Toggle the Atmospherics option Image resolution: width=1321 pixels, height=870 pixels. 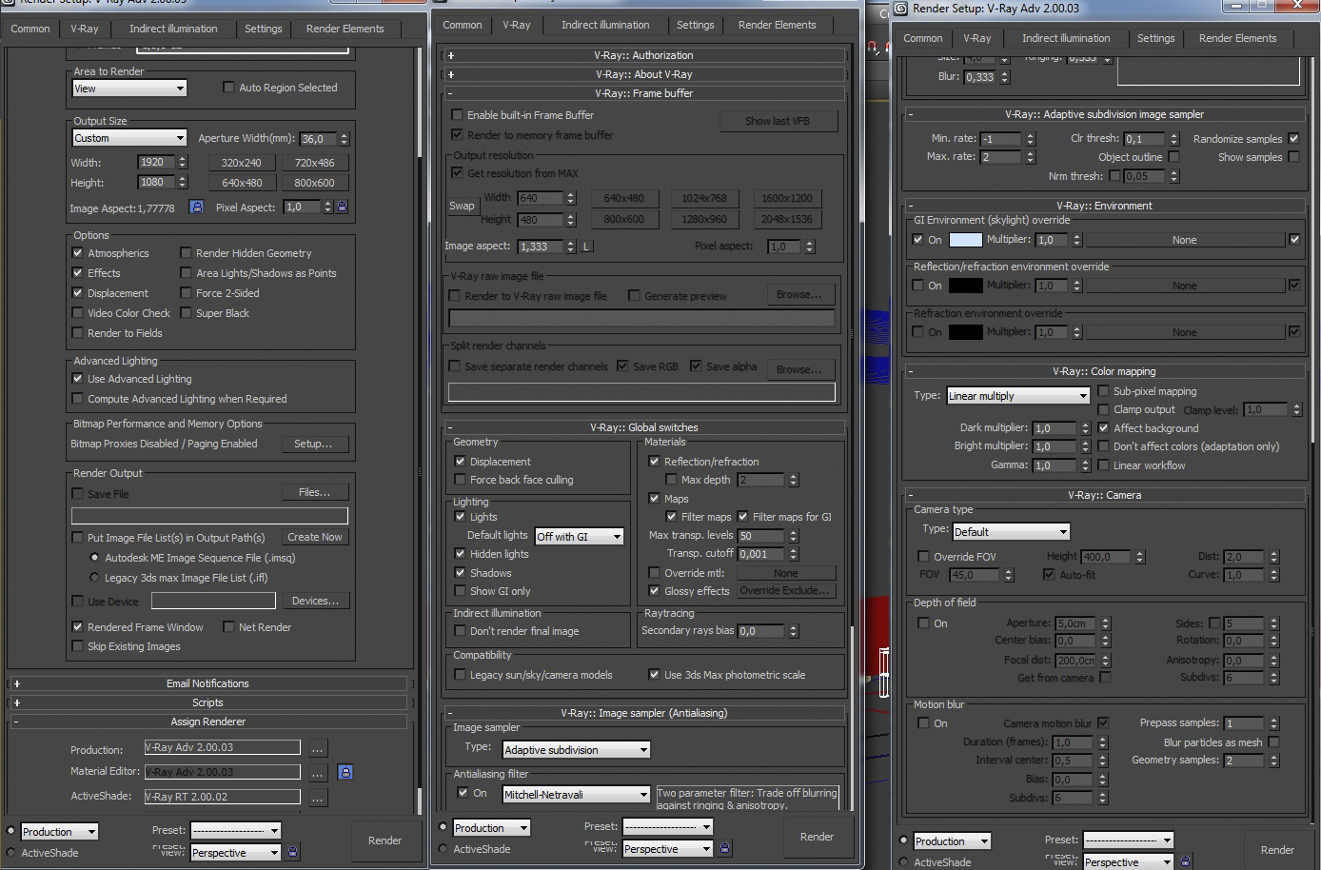77,253
